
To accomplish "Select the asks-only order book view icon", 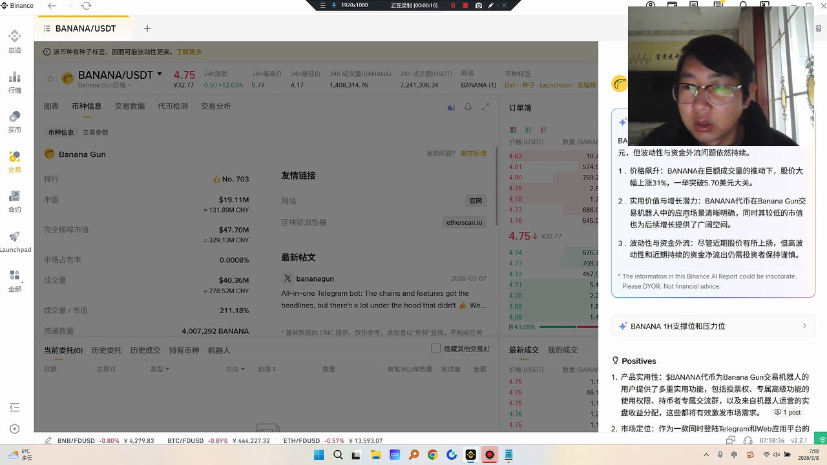I will pyautogui.click(x=543, y=130).
